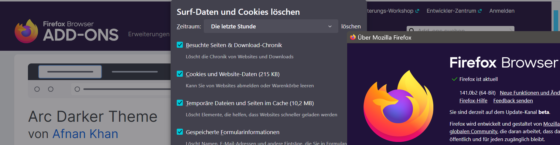Click the green checkmark beside "Firefox ist aktuell"

(x=454, y=79)
